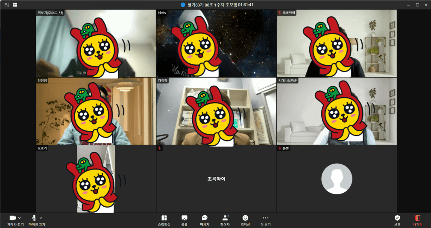Image resolution: width=431 pixels, height=228 pixels.
Task: Open the reactions menu (리액션)
Action: [245, 220]
